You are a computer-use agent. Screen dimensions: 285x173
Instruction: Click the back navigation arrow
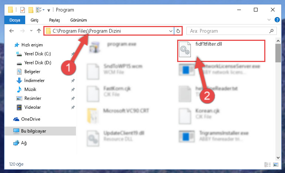pos(11,31)
